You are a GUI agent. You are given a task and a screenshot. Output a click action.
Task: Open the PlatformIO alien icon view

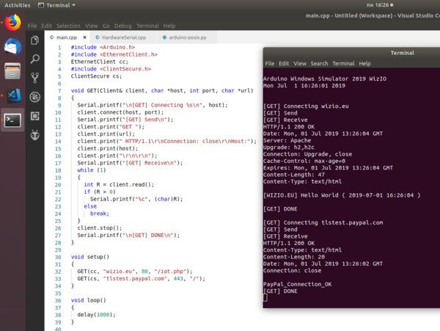[x=34, y=135]
